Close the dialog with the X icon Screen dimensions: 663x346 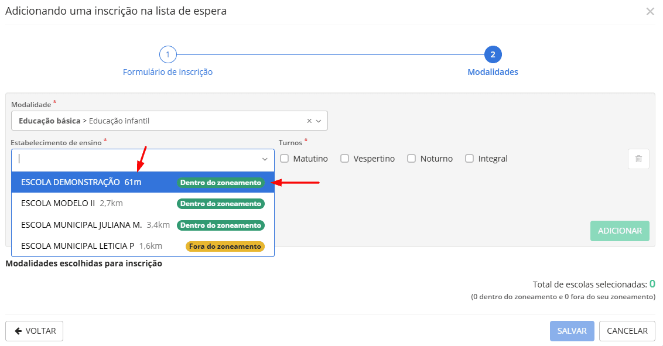pyautogui.click(x=650, y=11)
